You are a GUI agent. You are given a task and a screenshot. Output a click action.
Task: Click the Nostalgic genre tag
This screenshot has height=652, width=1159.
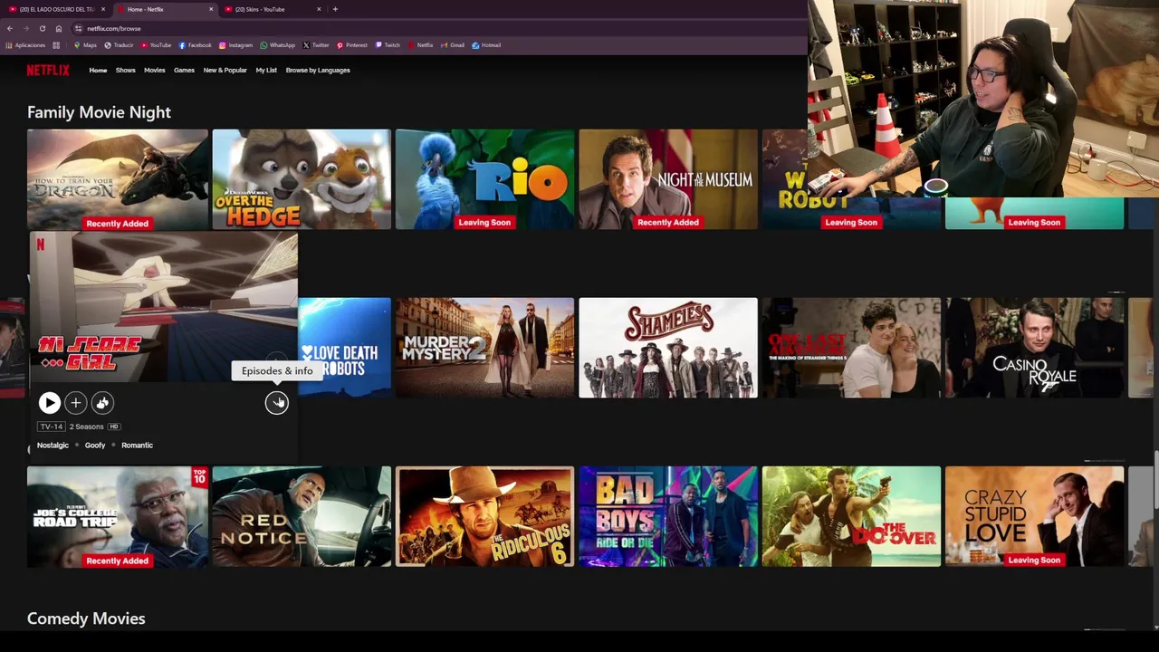53,446
